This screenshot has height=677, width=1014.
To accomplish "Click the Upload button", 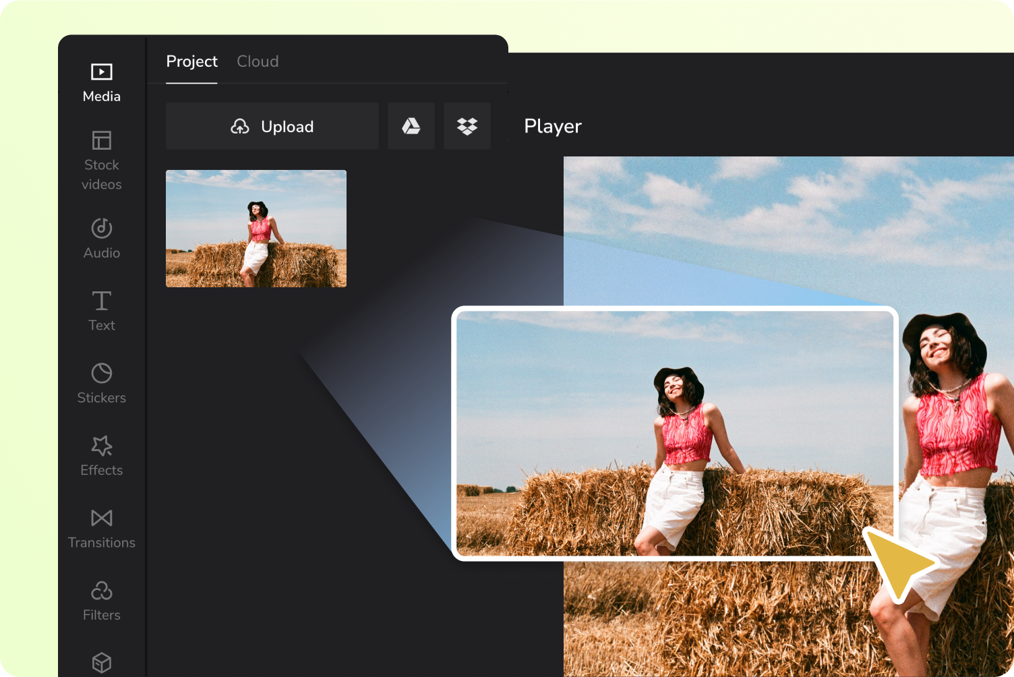I will click(x=272, y=126).
